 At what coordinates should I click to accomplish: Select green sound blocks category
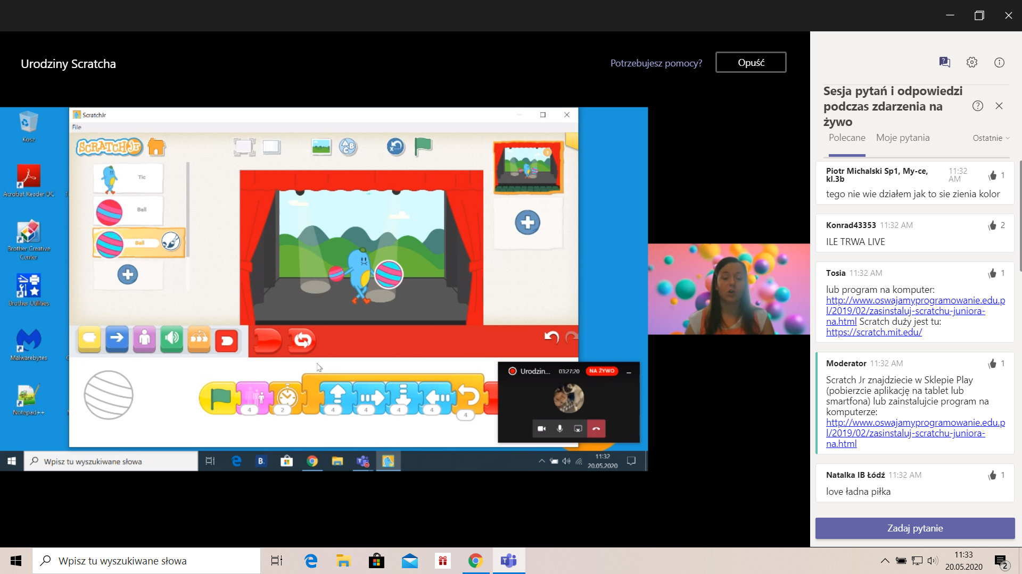(171, 339)
